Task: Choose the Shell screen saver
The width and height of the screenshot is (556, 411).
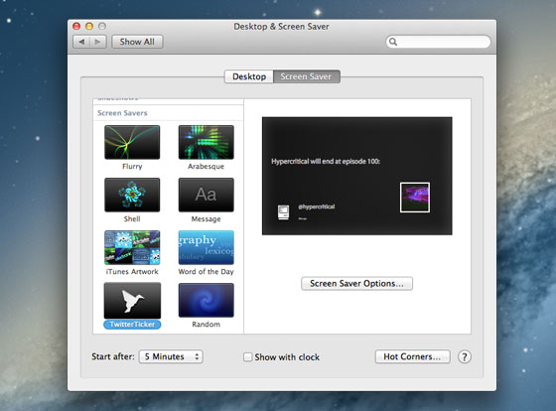Action: click(x=132, y=195)
